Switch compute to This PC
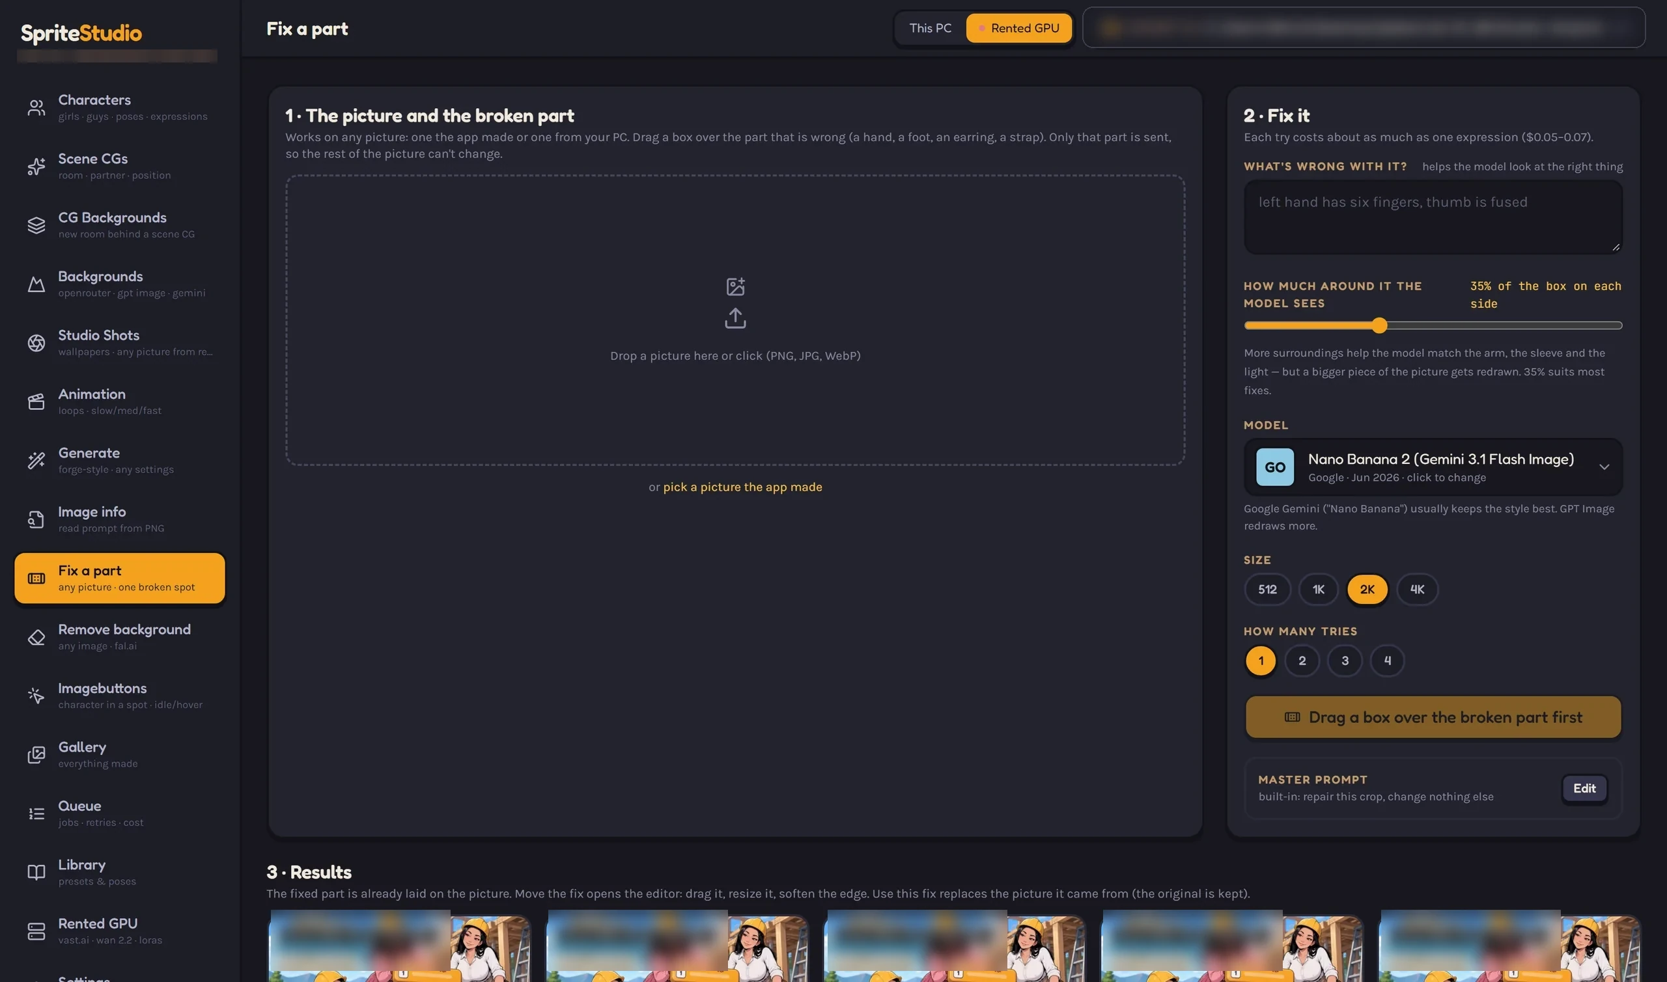1667x982 pixels. coord(930,29)
